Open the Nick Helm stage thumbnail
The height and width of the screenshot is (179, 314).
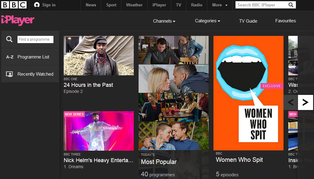coord(99,131)
